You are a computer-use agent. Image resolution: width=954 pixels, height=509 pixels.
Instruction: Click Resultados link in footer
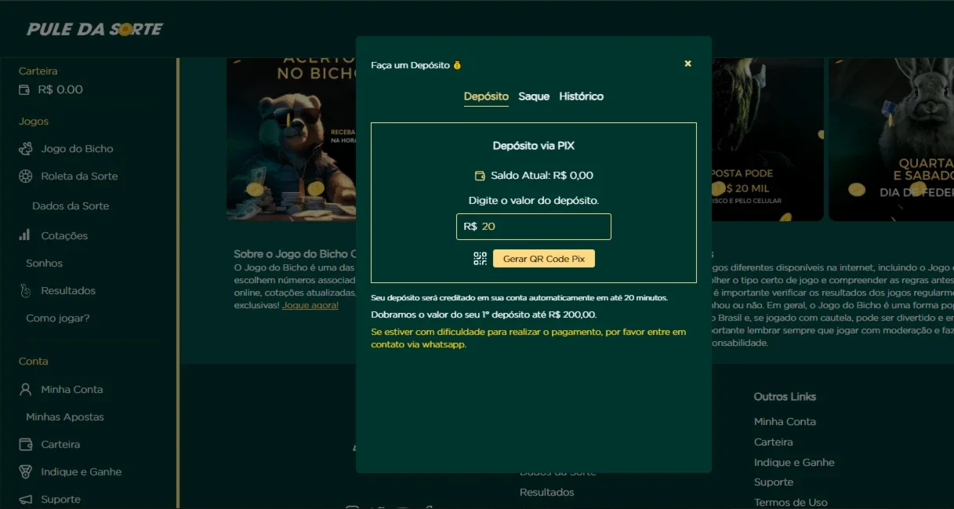(547, 492)
